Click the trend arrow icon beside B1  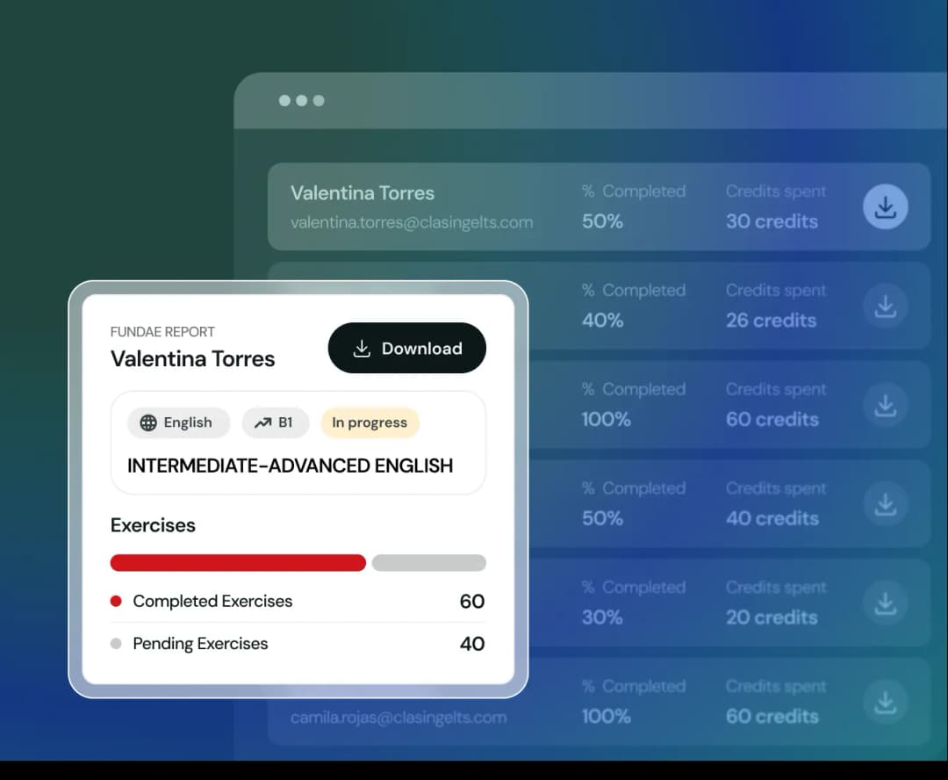click(262, 422)
